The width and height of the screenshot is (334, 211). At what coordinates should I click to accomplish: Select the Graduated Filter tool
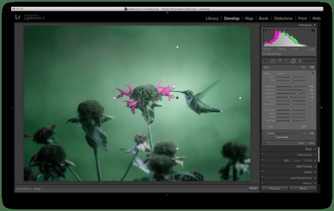pyautogui.click(x=287, y=61)
